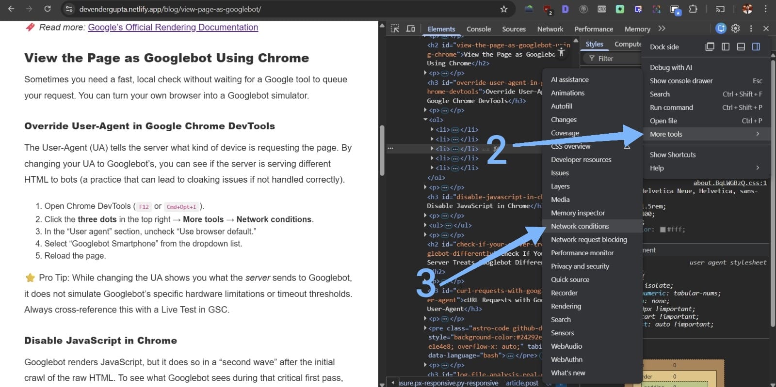Activate the inspect element picker
Screen dimensions: 776x387
[x=395, y=29]
